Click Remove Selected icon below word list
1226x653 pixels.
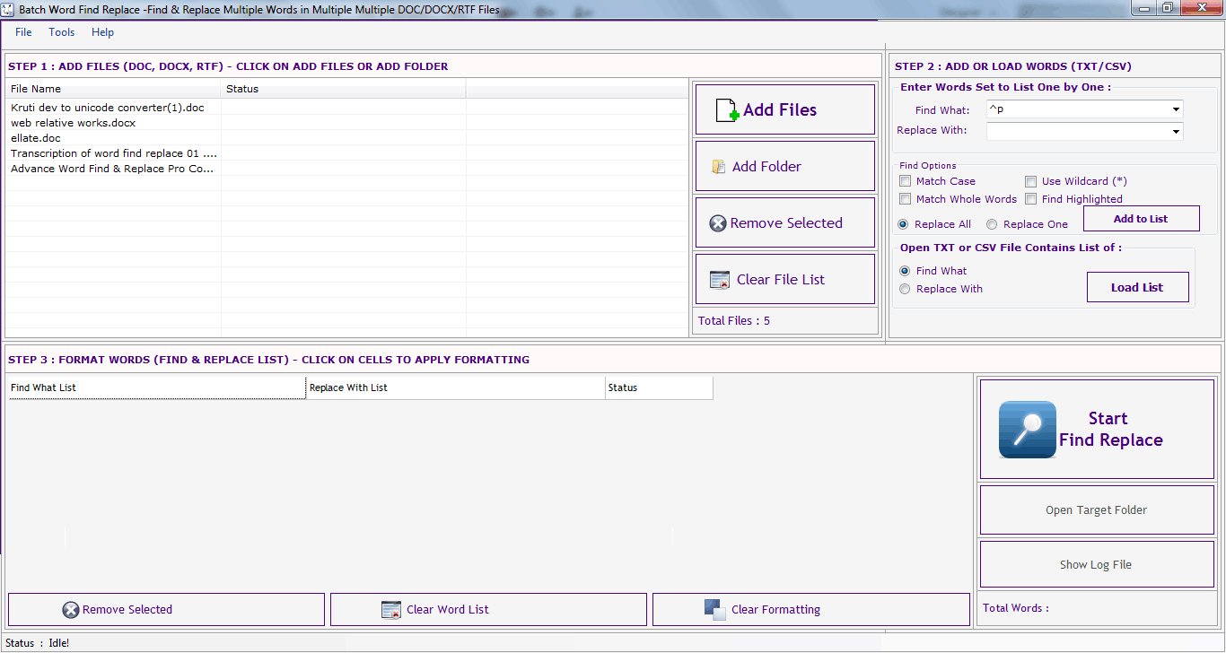tap(71, 610)
